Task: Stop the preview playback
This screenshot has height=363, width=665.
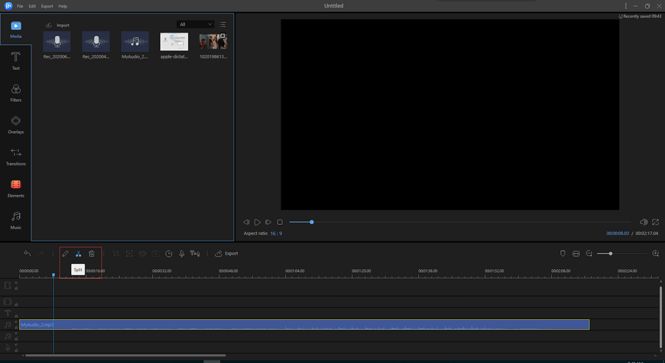Action: (x=280, y=222)
